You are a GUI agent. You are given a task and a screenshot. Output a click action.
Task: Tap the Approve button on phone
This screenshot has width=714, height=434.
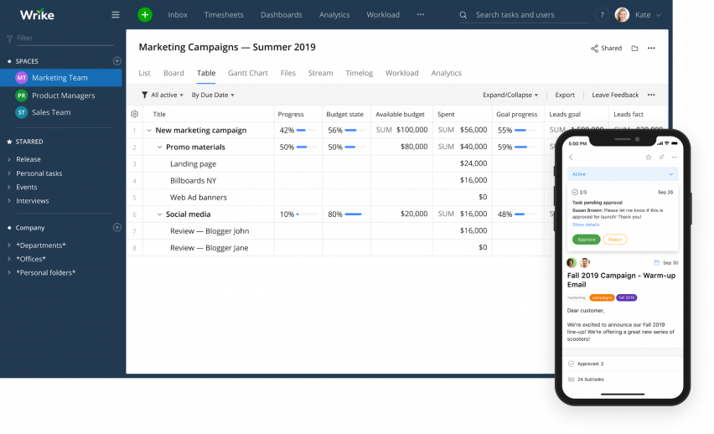[x=586, y=240]
